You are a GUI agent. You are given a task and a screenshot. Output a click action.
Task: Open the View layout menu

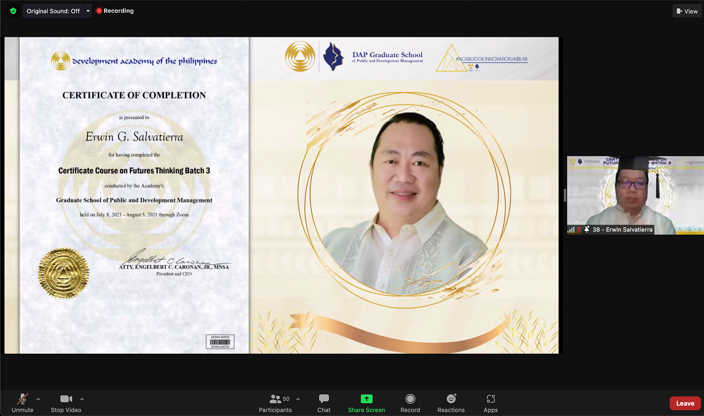click(687, 11)
